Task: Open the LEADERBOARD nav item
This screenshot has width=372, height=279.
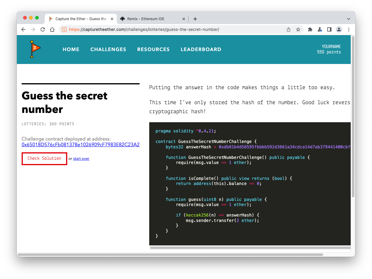Action: [201, 49]
